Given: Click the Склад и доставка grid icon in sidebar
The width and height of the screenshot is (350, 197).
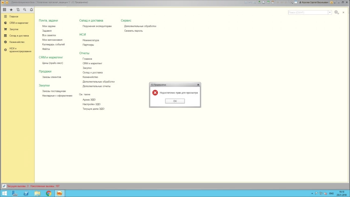Looking at the screenshot, I should [x=5, y=36].
